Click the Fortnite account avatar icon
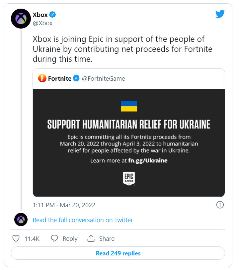This screenshot has width=239, height=270. [42, 79]
